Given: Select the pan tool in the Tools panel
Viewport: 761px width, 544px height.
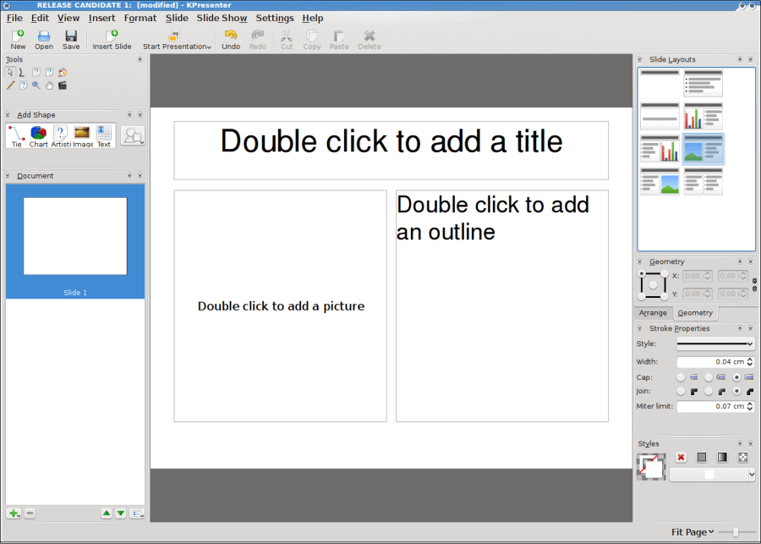Looking at the screenshot, I should click(49, 85).
